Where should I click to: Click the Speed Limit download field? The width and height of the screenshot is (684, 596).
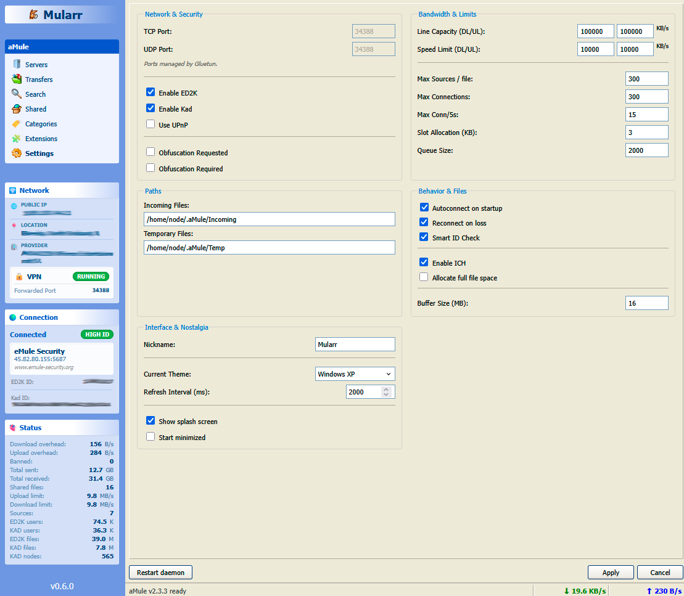595,49
